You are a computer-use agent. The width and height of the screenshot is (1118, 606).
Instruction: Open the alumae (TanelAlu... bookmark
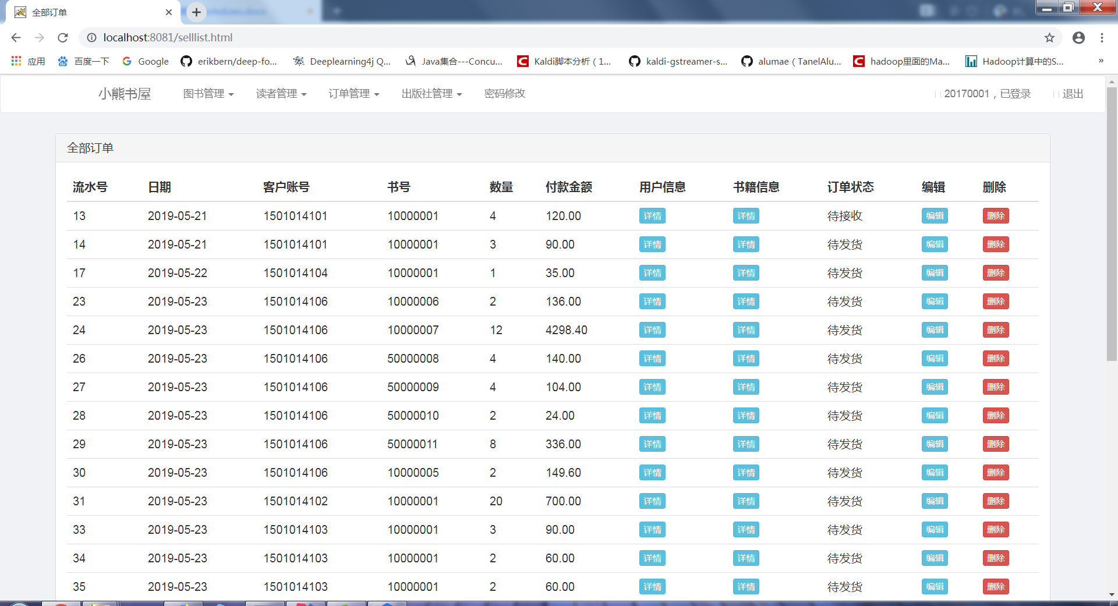click(791, 61)
